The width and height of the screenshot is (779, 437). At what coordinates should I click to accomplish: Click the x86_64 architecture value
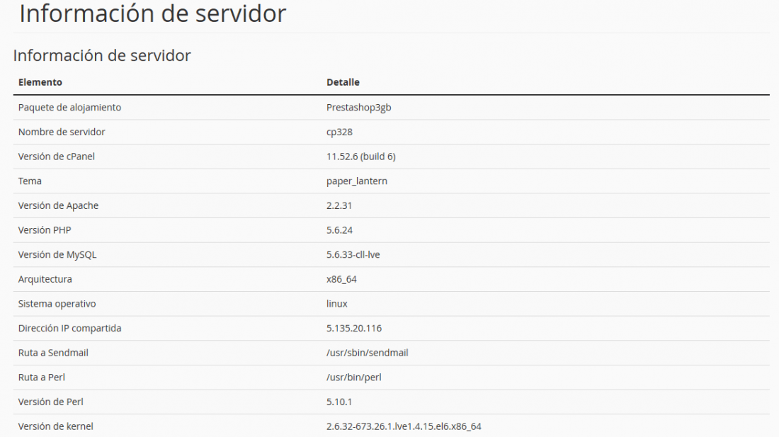click(x=341, y=279)
